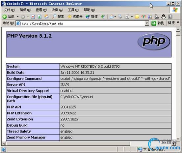Open the 收藏(A) Favorites menu
Viewport: 182px width, 153px height.
[57, 10]
